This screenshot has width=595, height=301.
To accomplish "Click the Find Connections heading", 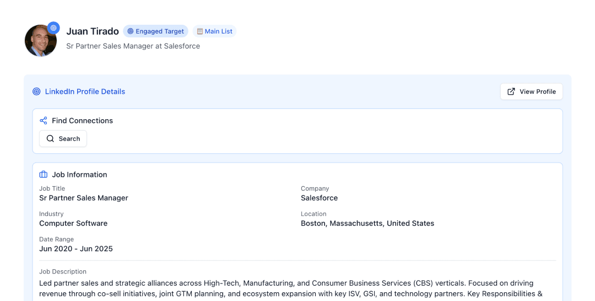I will pyautogui.click(x=82, y=121).
